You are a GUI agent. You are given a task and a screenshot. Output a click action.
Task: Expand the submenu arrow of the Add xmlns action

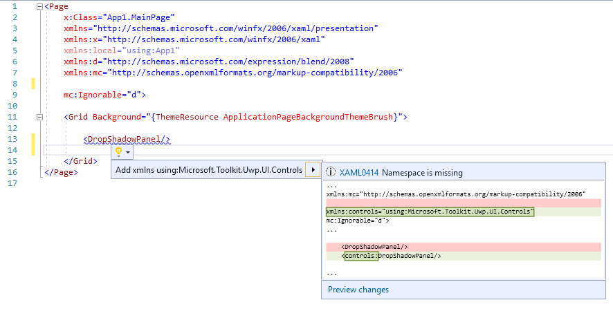[313, 170]
